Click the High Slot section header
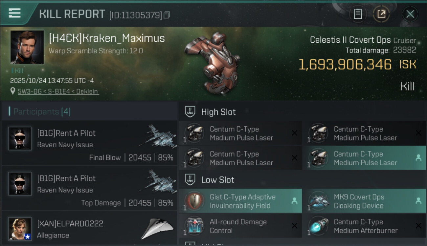The width and height of the screenshot is (427, 246). pos(218,112)
